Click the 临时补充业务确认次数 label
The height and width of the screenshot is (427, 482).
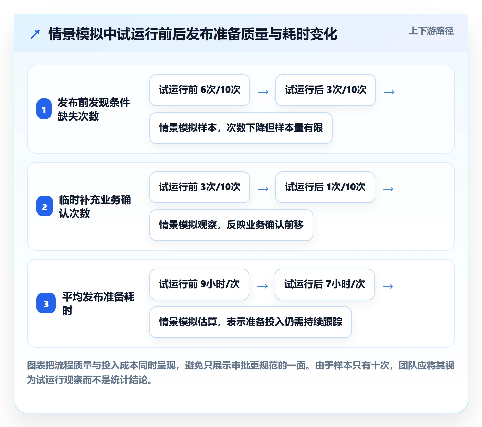pos(95,206)
